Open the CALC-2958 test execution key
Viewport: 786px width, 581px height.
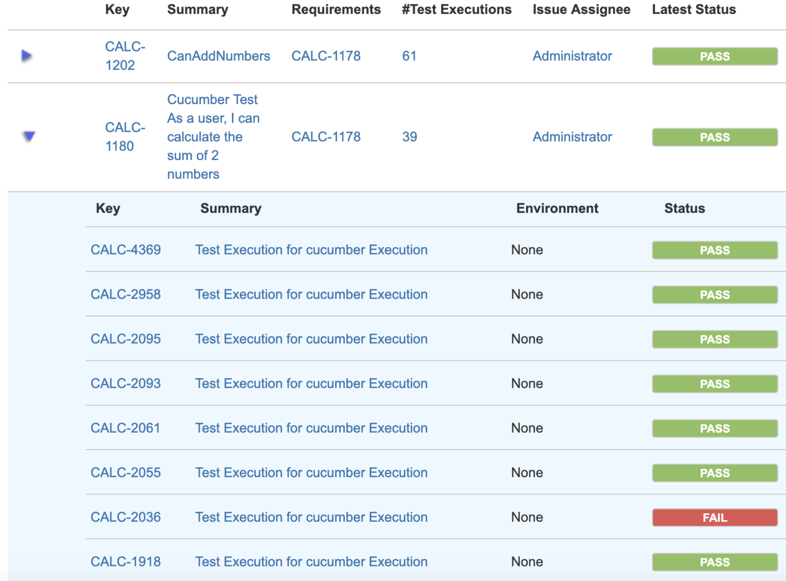(125, 294)
